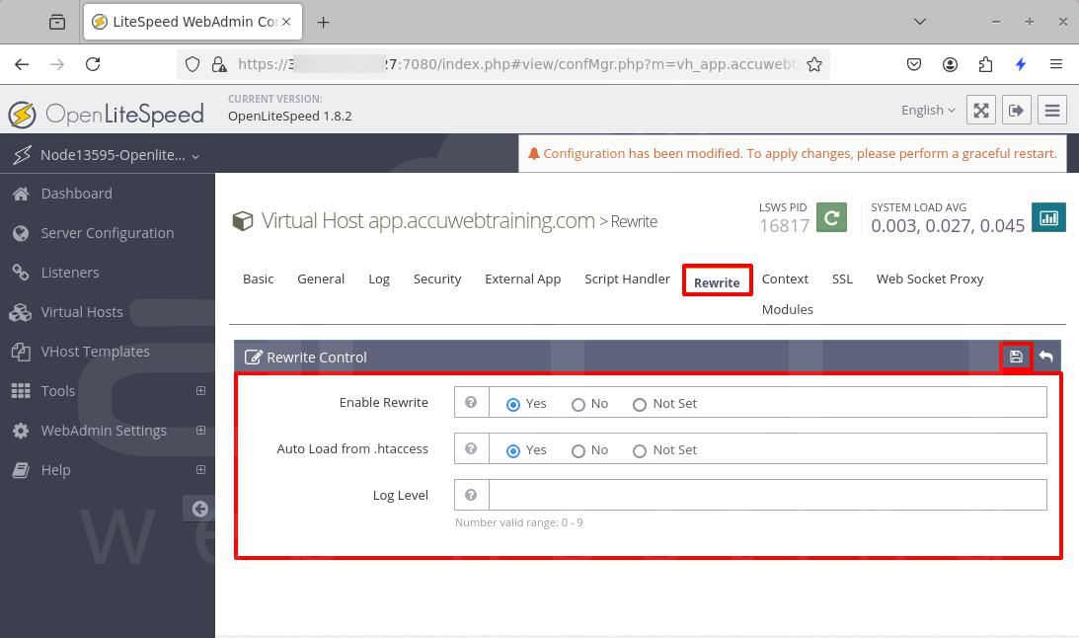Click the back arrow in Rewrite Control header
1079x638 pixels.
1046,357
